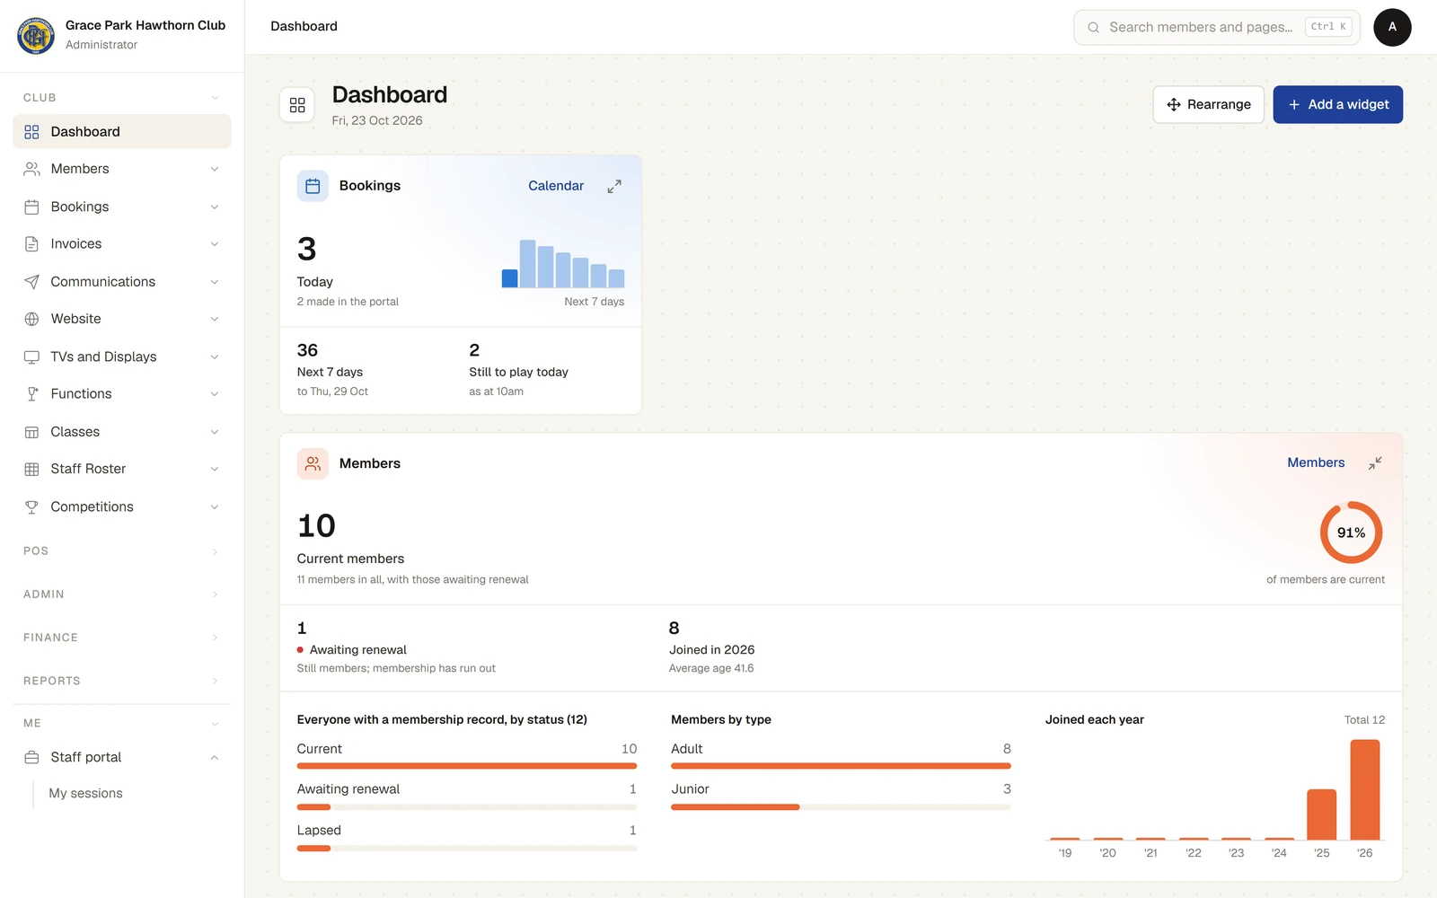Open the Calendar link in Bookings widget
This screenshot has height=898, width=1437.
tap(556, 186)
